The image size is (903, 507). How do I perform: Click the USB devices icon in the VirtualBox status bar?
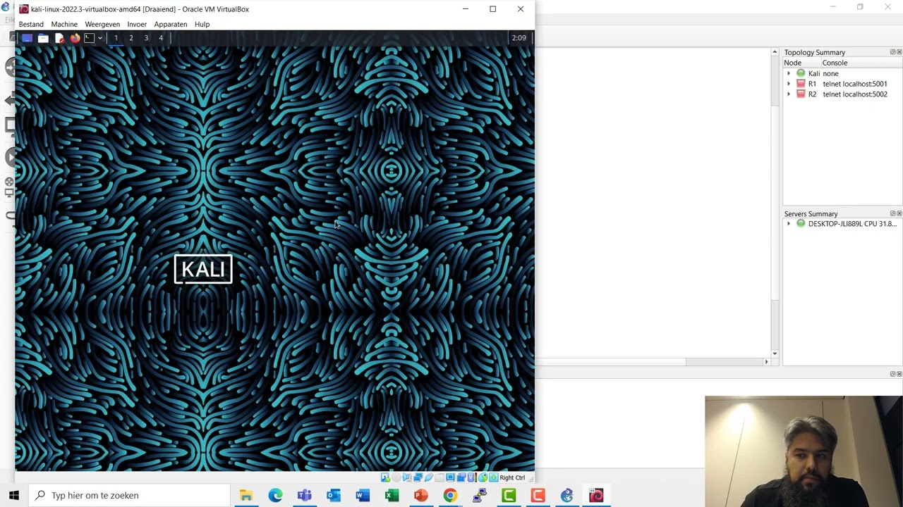(x=428, y=477)
